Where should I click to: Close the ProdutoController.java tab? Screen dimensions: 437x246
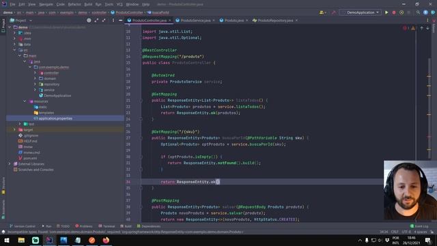pyautogui.click(x=170, y=20)
